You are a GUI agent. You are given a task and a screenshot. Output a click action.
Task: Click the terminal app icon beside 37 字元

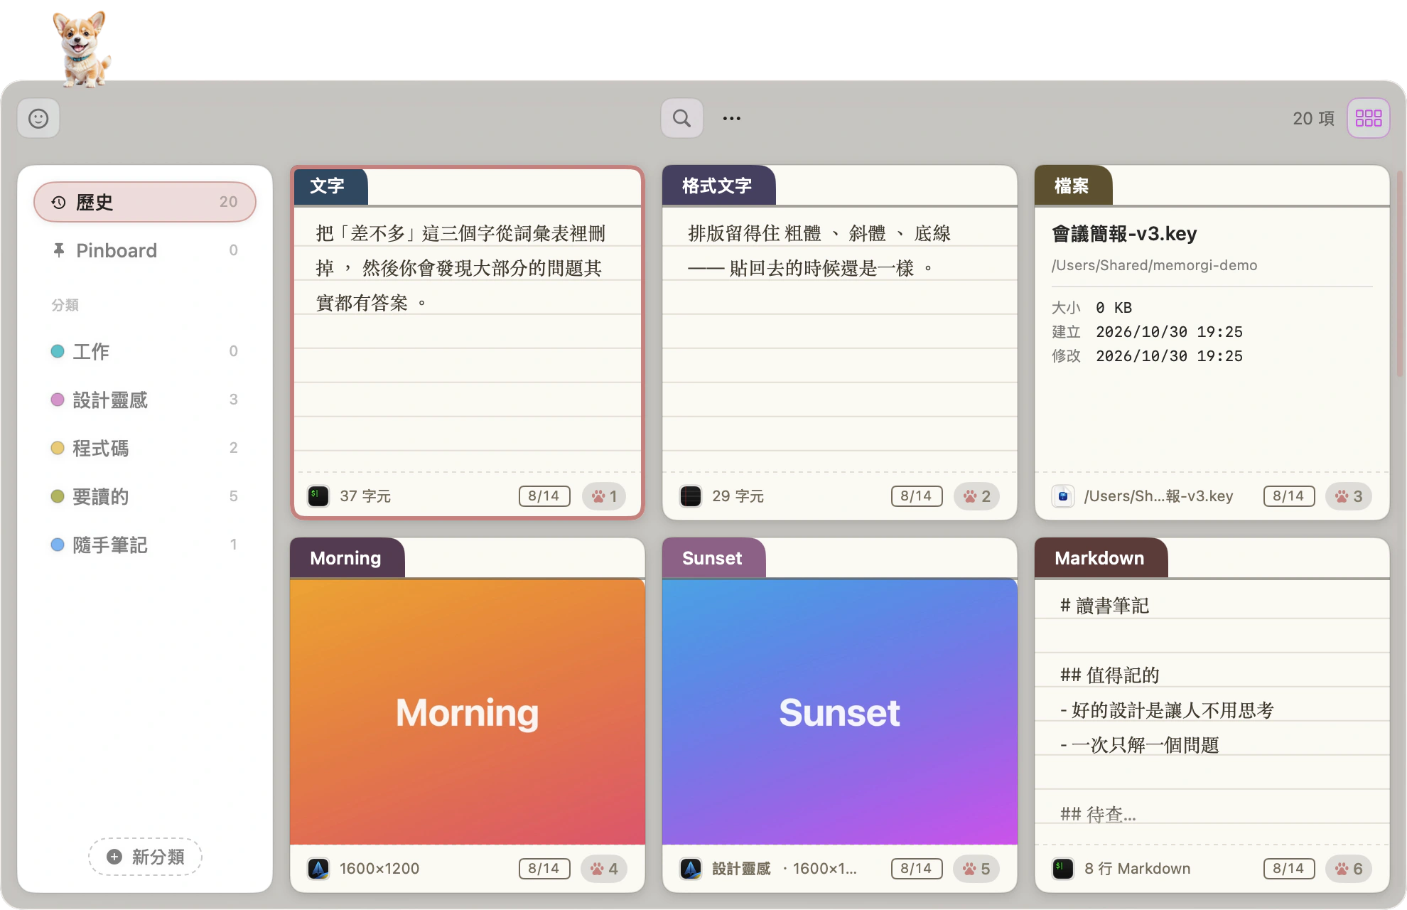coord(318,496)
